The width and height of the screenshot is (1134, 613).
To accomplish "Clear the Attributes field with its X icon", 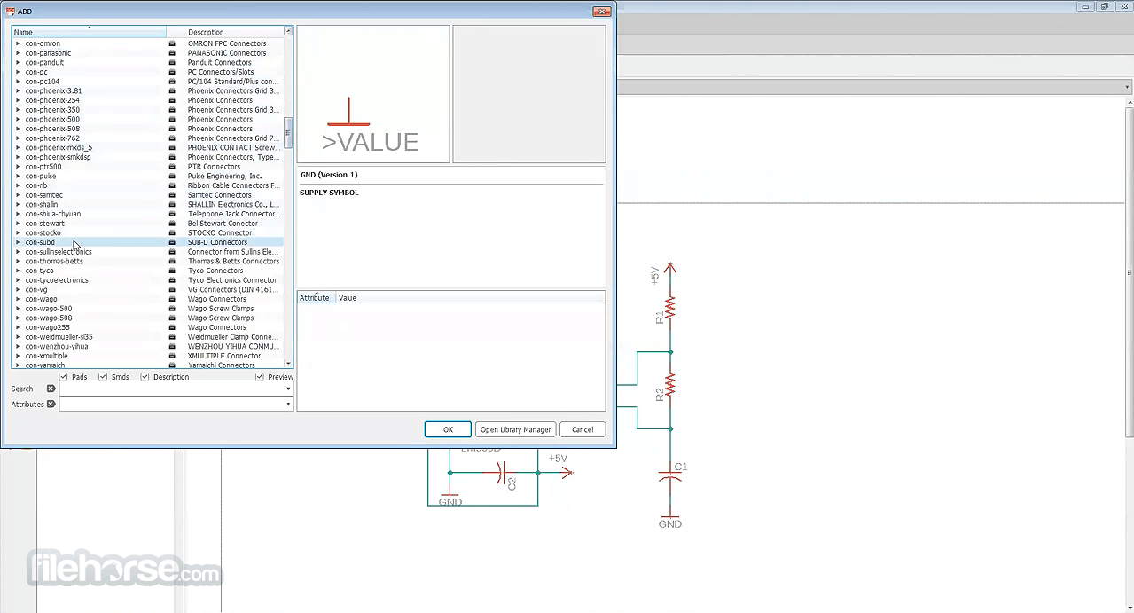I will tap(51, 404).
